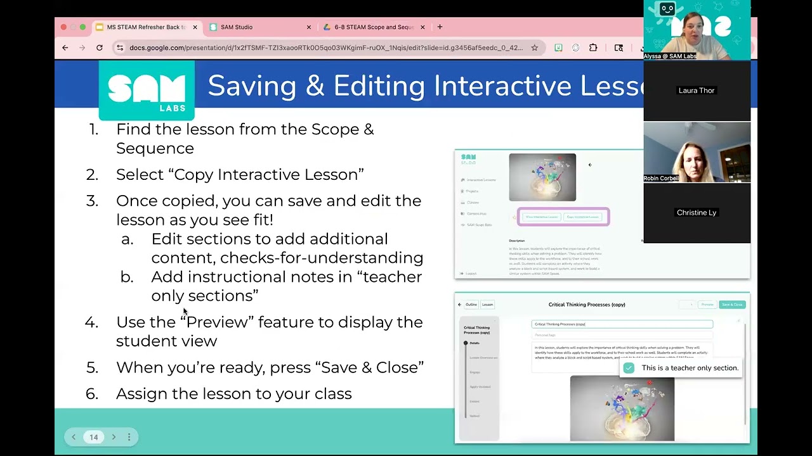Click 'Copy Interactive Lesson' in the slide screenshot
This screenshot has height=456, width=812.
[x=583, y=217]
